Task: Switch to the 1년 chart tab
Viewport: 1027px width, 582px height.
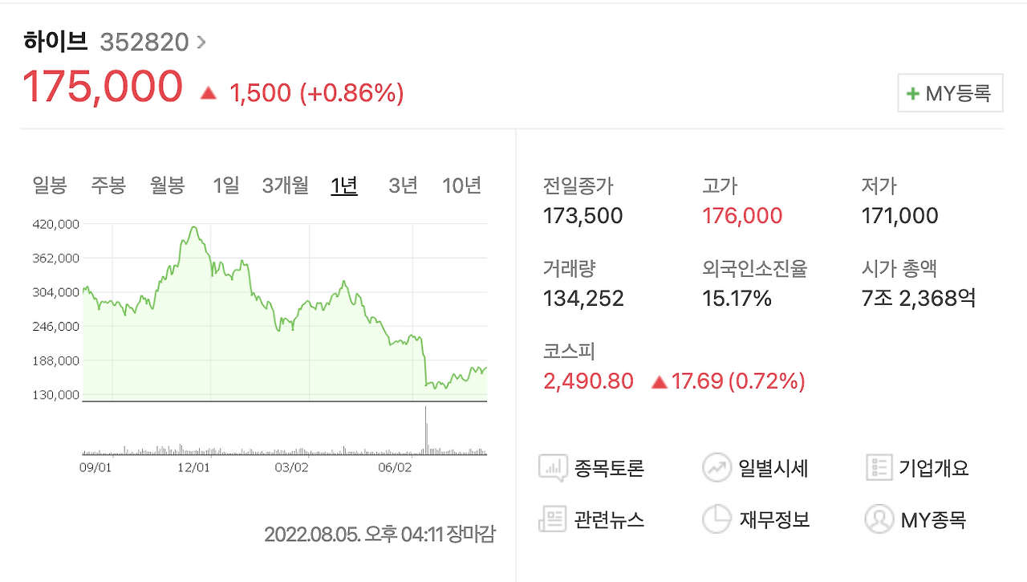Action: [x=343, y=185]
